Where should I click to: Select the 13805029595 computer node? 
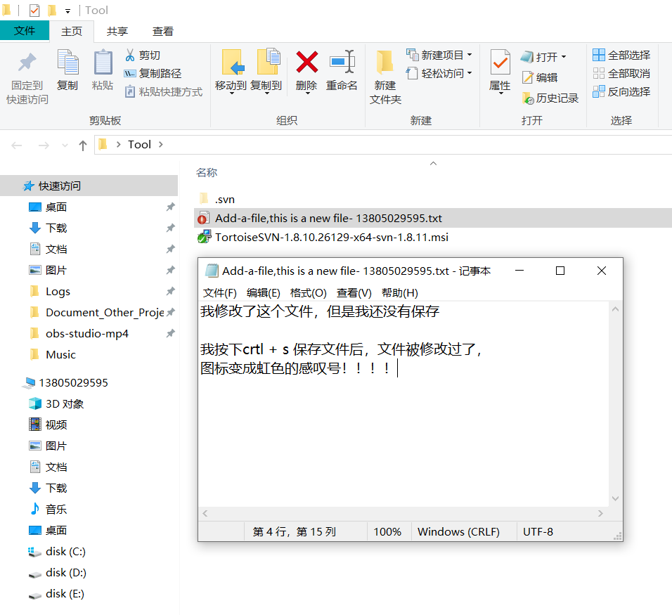[73, 382]
